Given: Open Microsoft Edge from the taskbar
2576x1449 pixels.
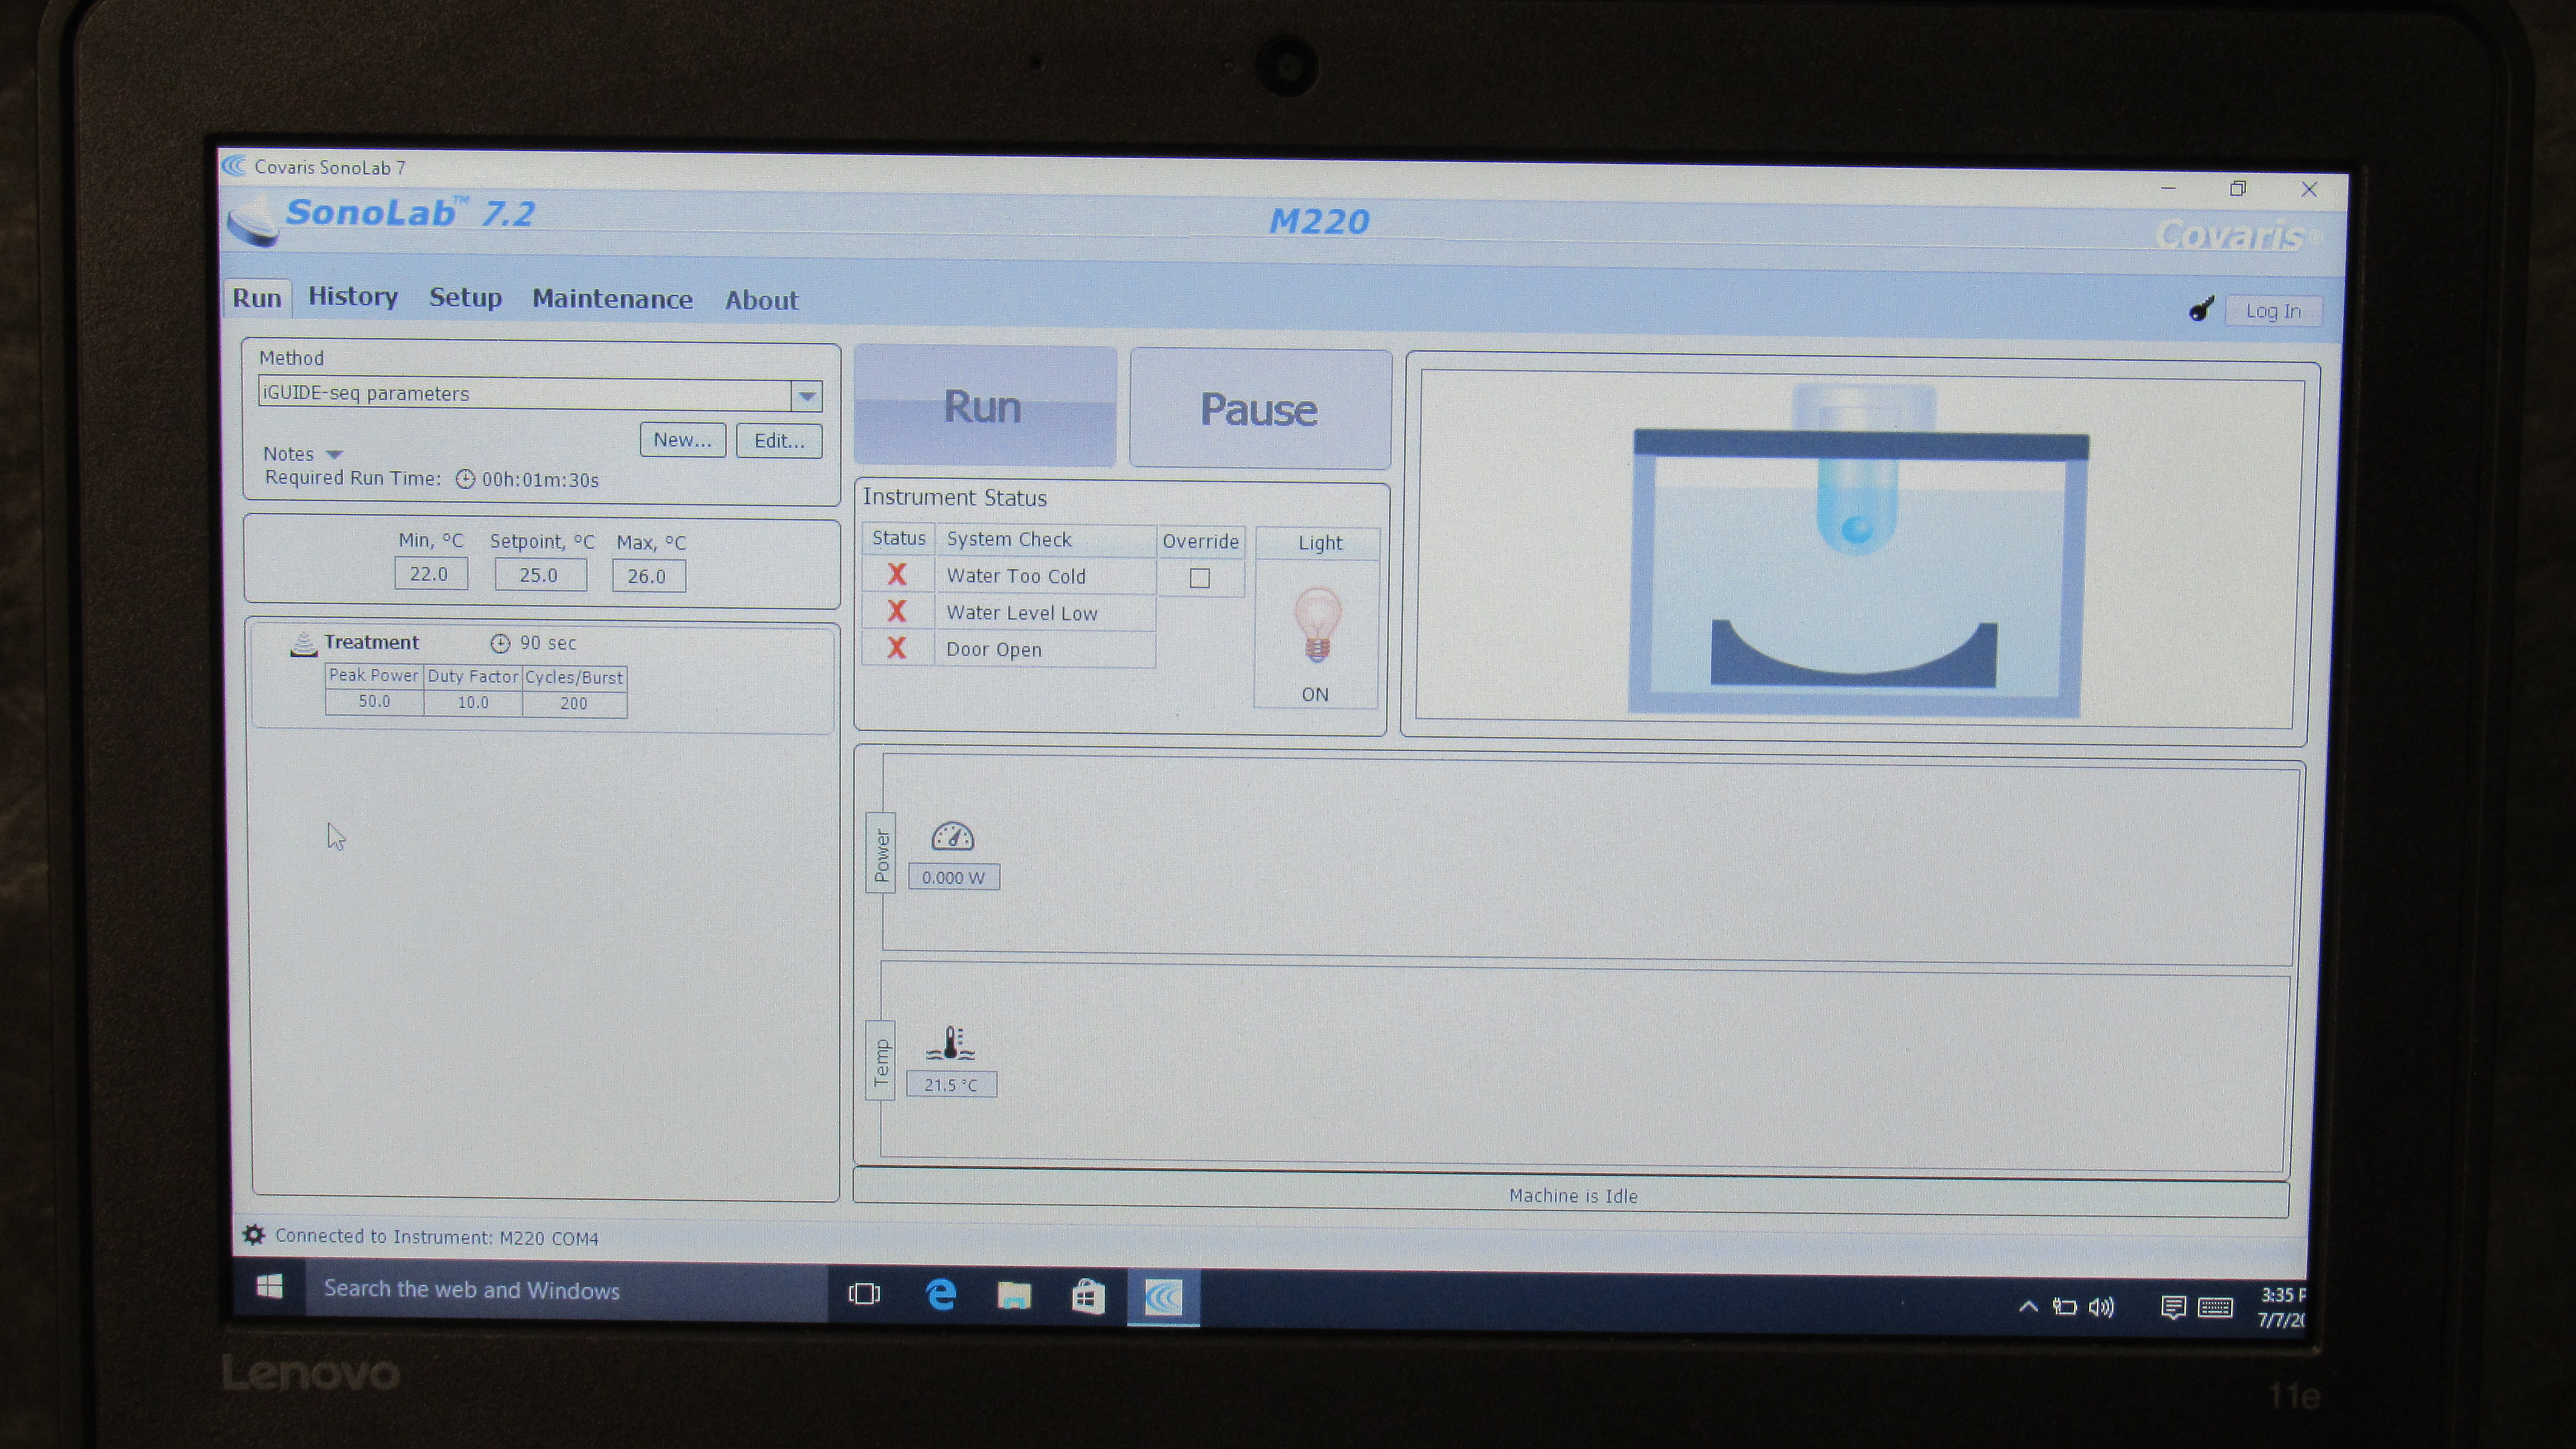Looking at the screenshot, I should pos(940,1295).
